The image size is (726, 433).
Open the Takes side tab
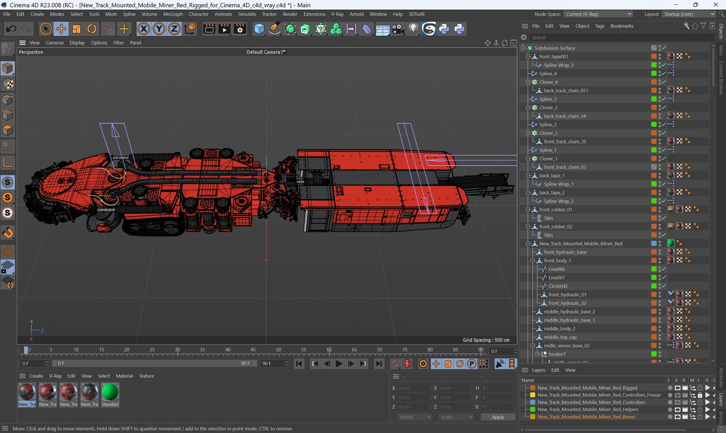click(721, 50)
